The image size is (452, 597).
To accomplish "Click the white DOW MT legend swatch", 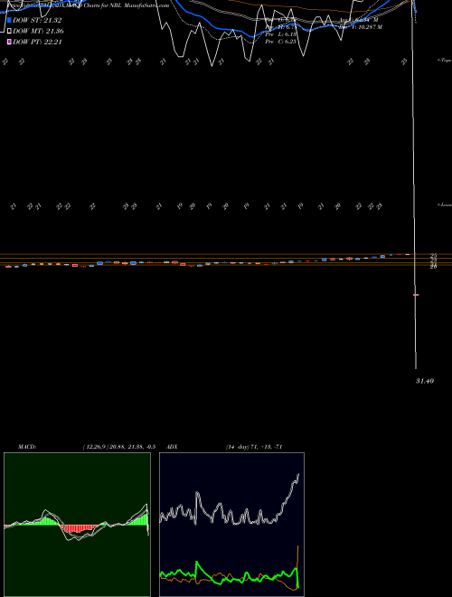I will coord(10,32).
